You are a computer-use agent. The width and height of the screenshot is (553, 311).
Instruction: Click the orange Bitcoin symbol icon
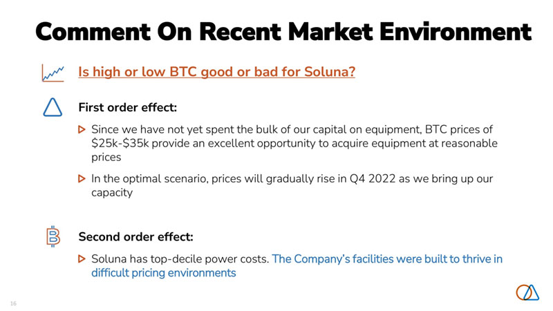click(53, 236)
